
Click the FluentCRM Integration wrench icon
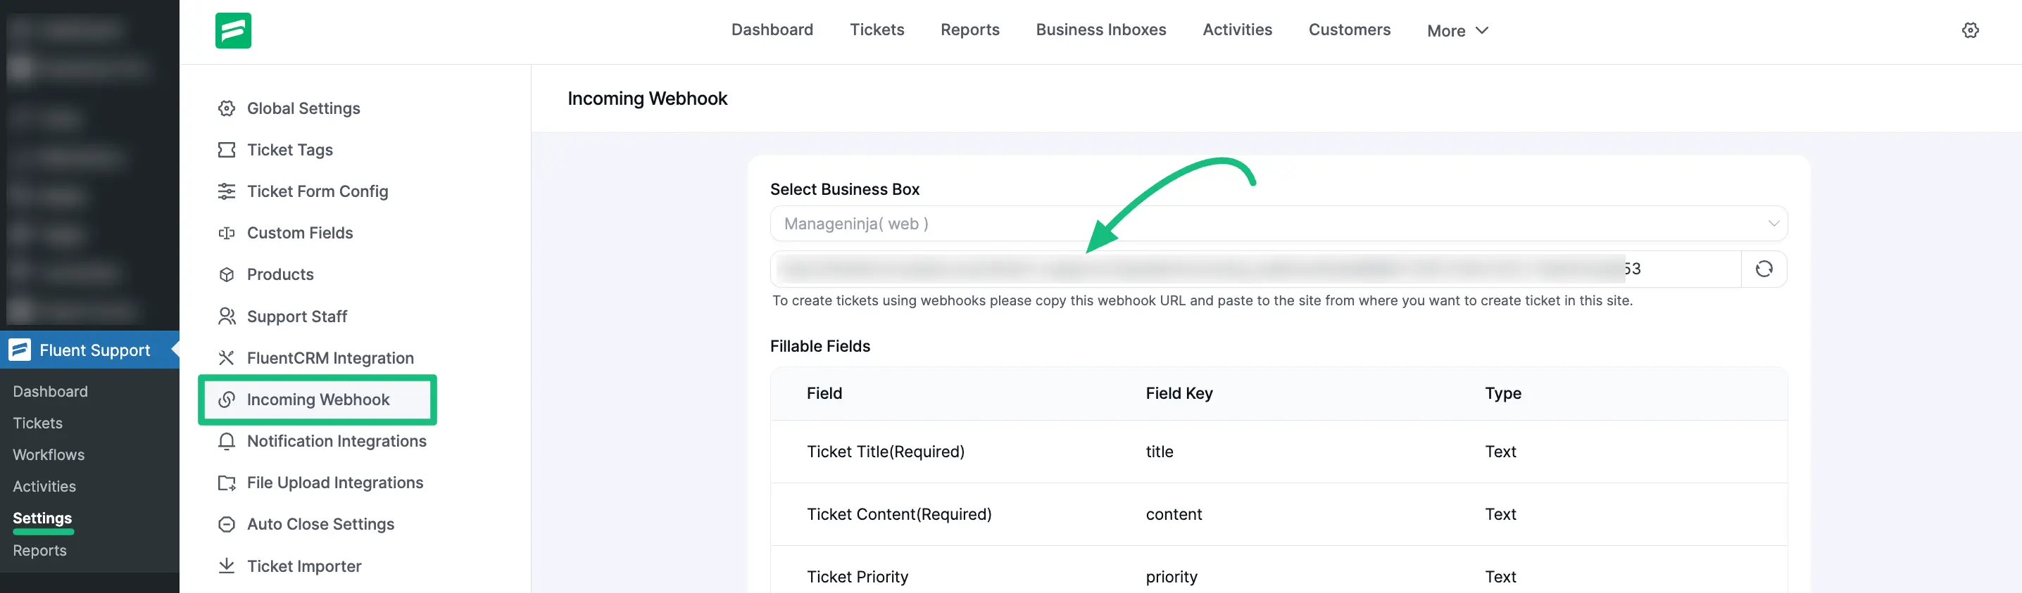226,357
